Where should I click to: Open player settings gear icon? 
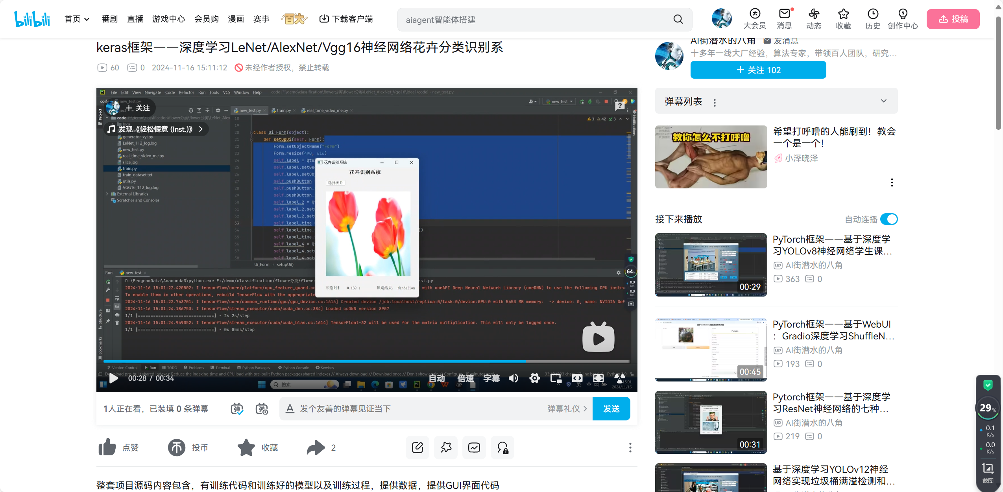point(534,378)
